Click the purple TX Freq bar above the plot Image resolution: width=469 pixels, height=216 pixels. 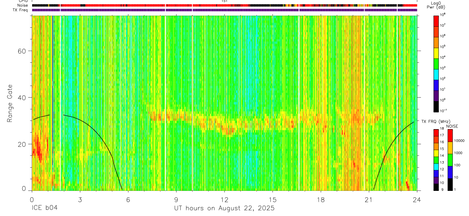[x=224, y=10]
